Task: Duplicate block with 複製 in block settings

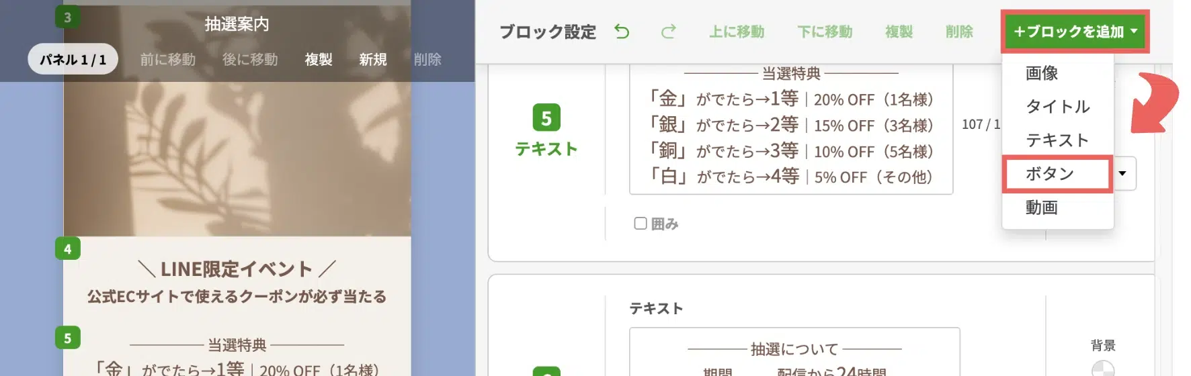Action: [x=899, y=32]
